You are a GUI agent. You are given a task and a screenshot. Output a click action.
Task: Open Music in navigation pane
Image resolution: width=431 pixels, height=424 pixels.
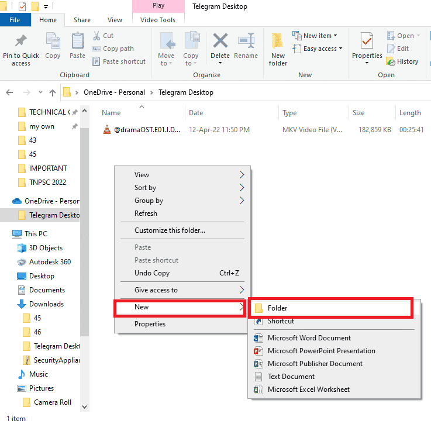click(33, 374)
